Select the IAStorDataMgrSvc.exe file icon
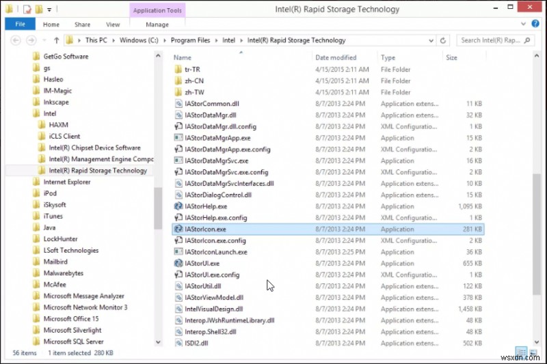Viewport: 547px width, 364px height. pyautogui.click(x=178, y=160)
